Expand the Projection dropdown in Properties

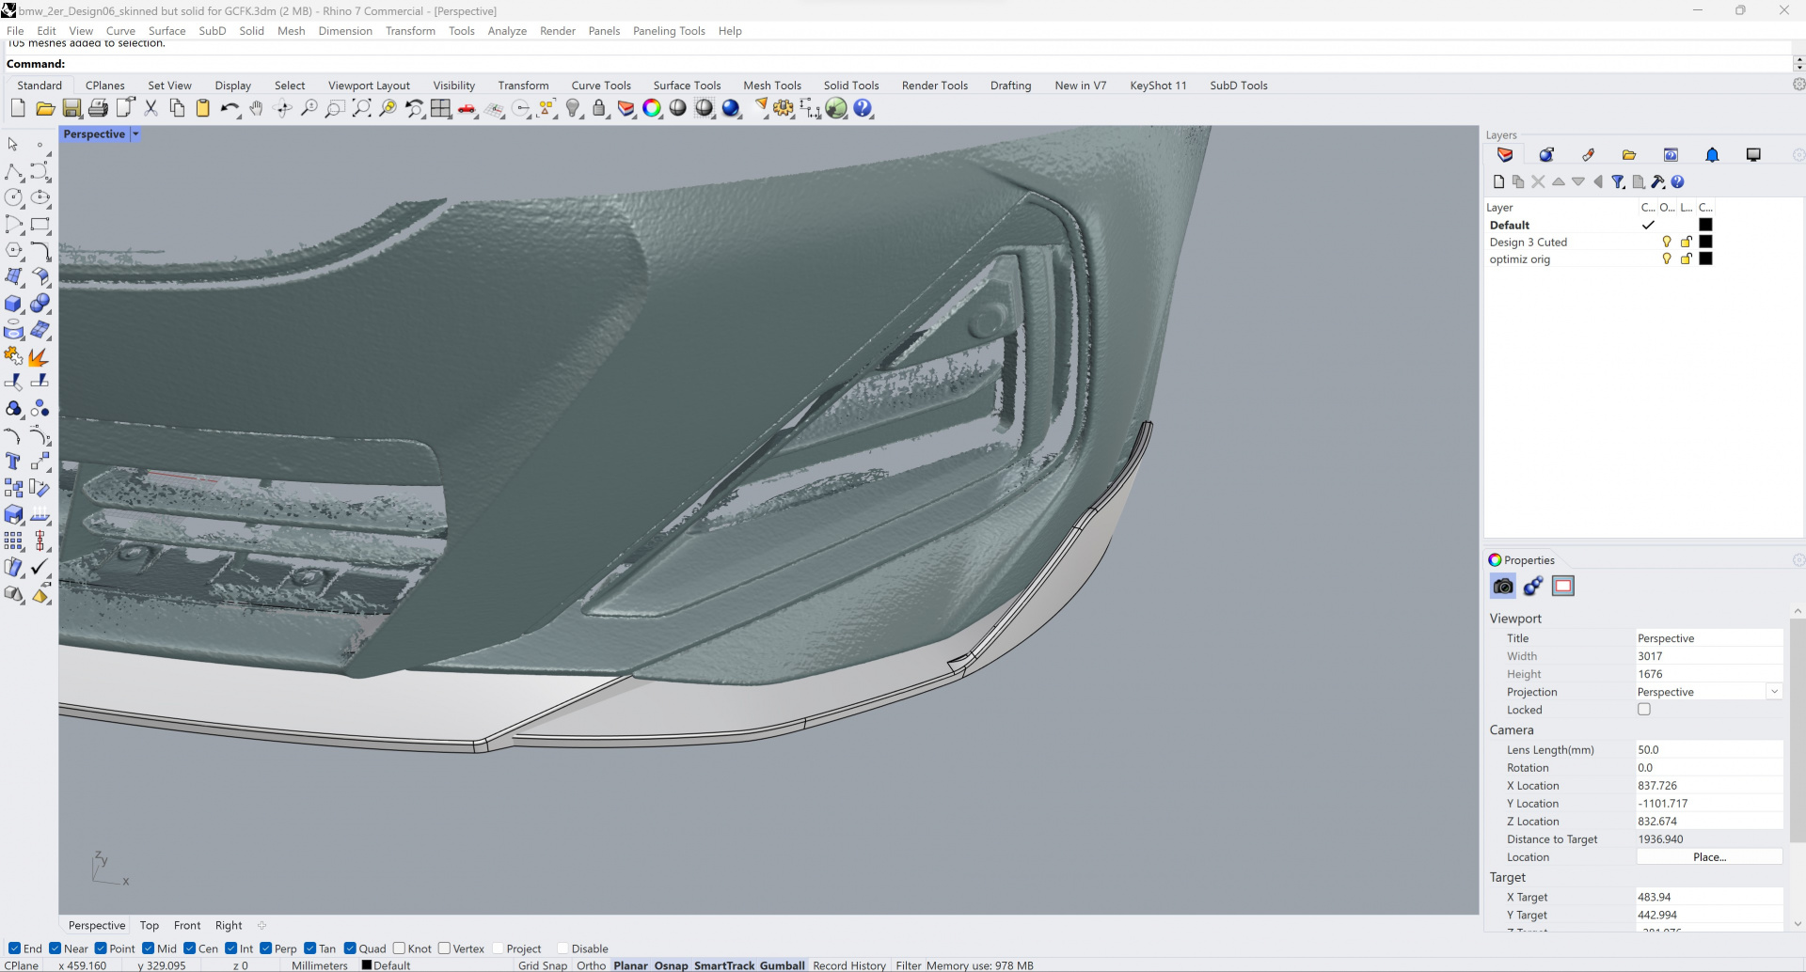pyautogui.click(x=1774, y=692)
